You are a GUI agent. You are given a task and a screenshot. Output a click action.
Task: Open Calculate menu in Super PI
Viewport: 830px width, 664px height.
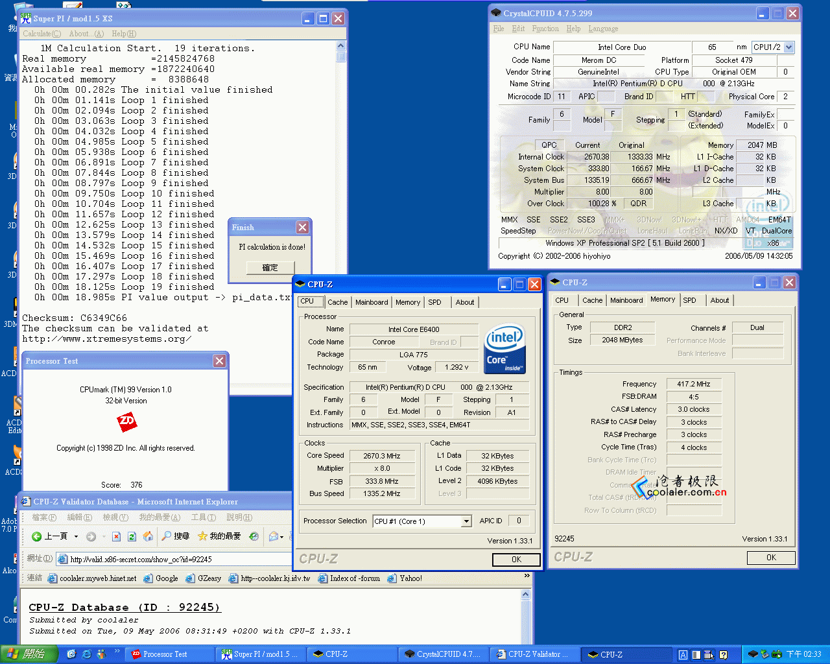41,34
